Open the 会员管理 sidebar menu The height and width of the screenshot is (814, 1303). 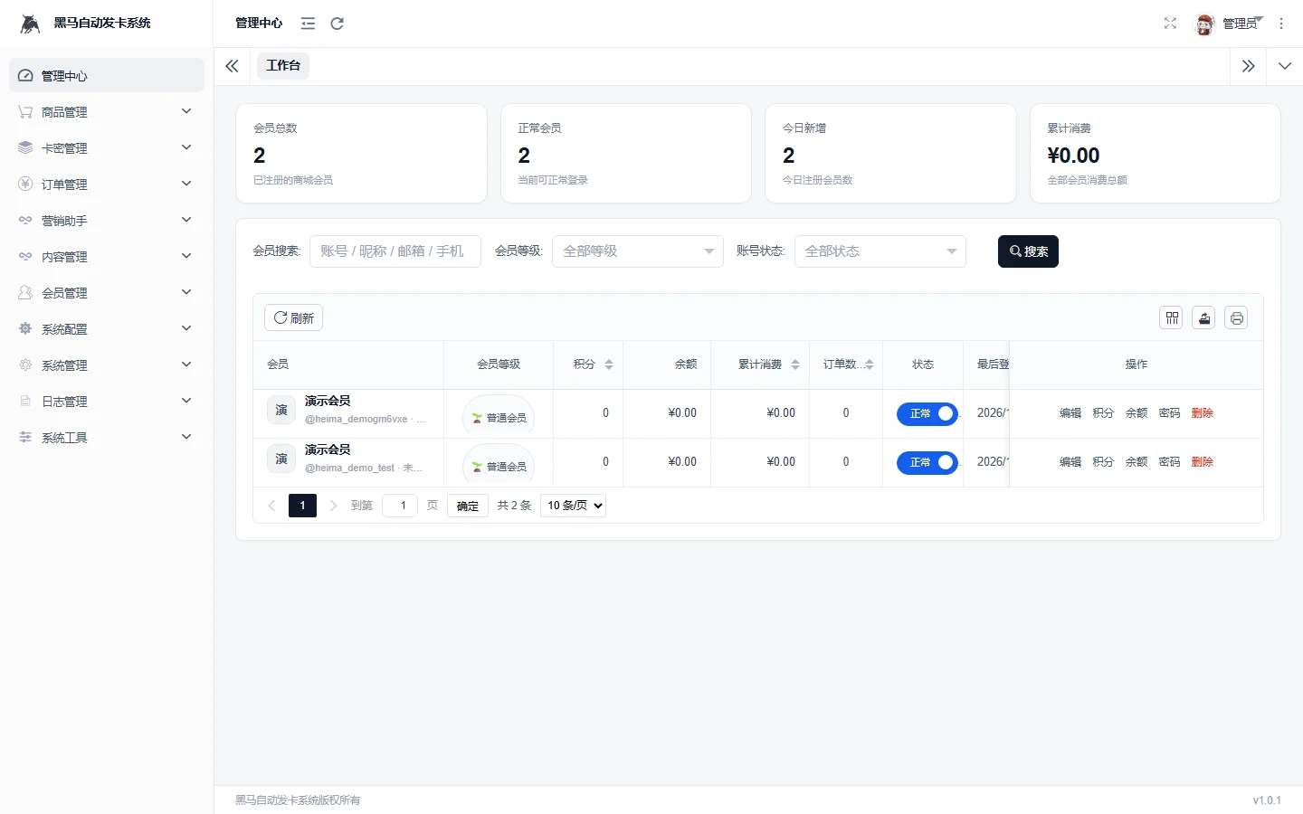(x=107, y=293)
